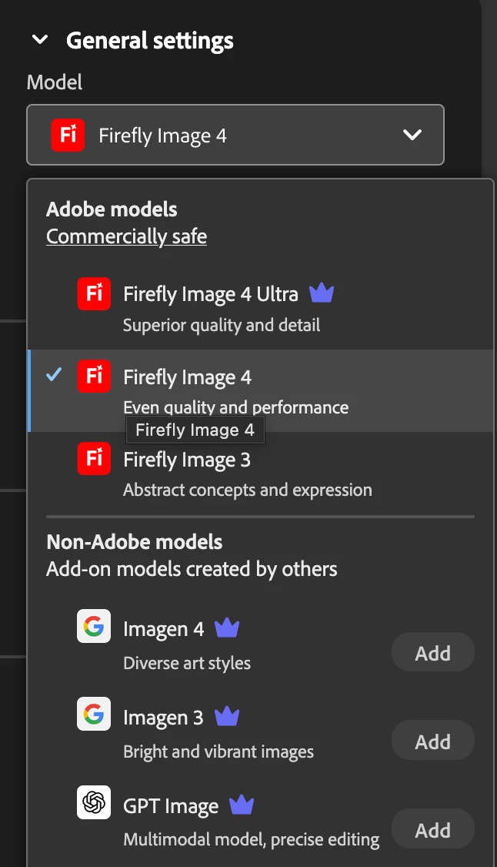Collapse the General settings section
Viewport: 497px width, 867px height.
point(40,40)
